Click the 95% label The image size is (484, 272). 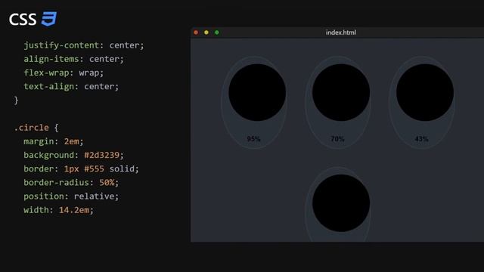pos(254,139)
